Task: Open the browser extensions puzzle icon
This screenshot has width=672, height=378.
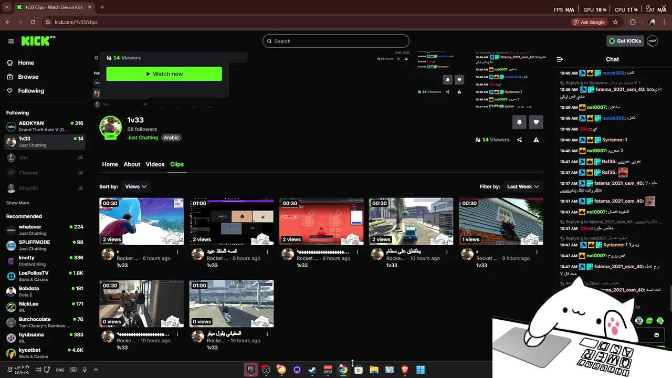Action: (x=633, y=22)
